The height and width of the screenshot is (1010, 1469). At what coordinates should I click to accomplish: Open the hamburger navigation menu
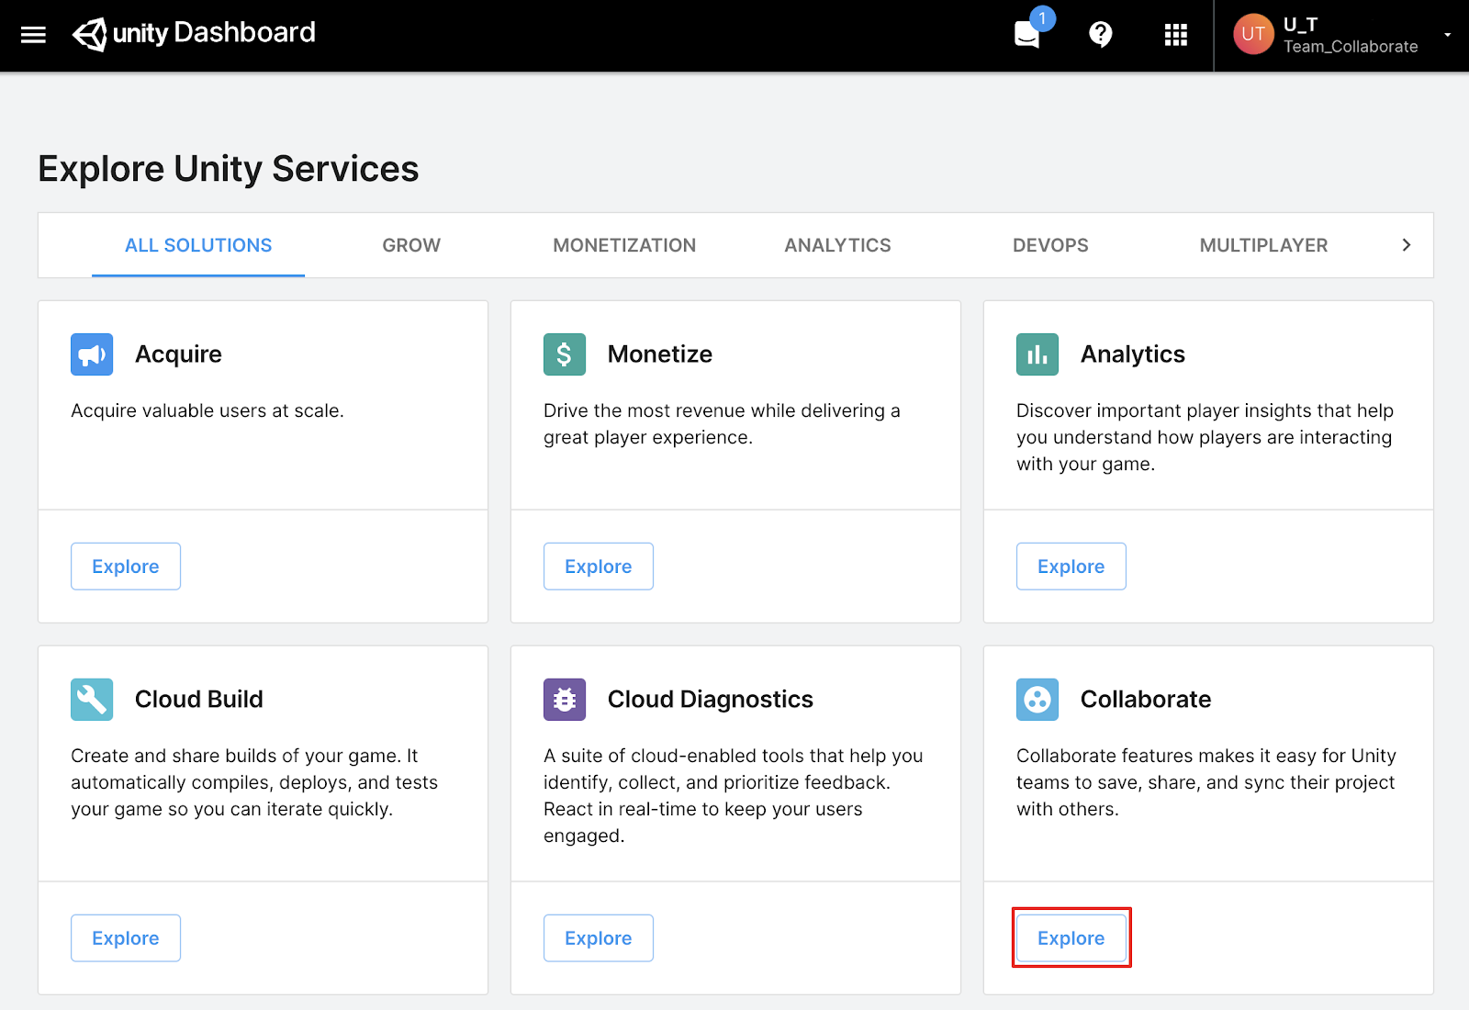coord(33,35)
